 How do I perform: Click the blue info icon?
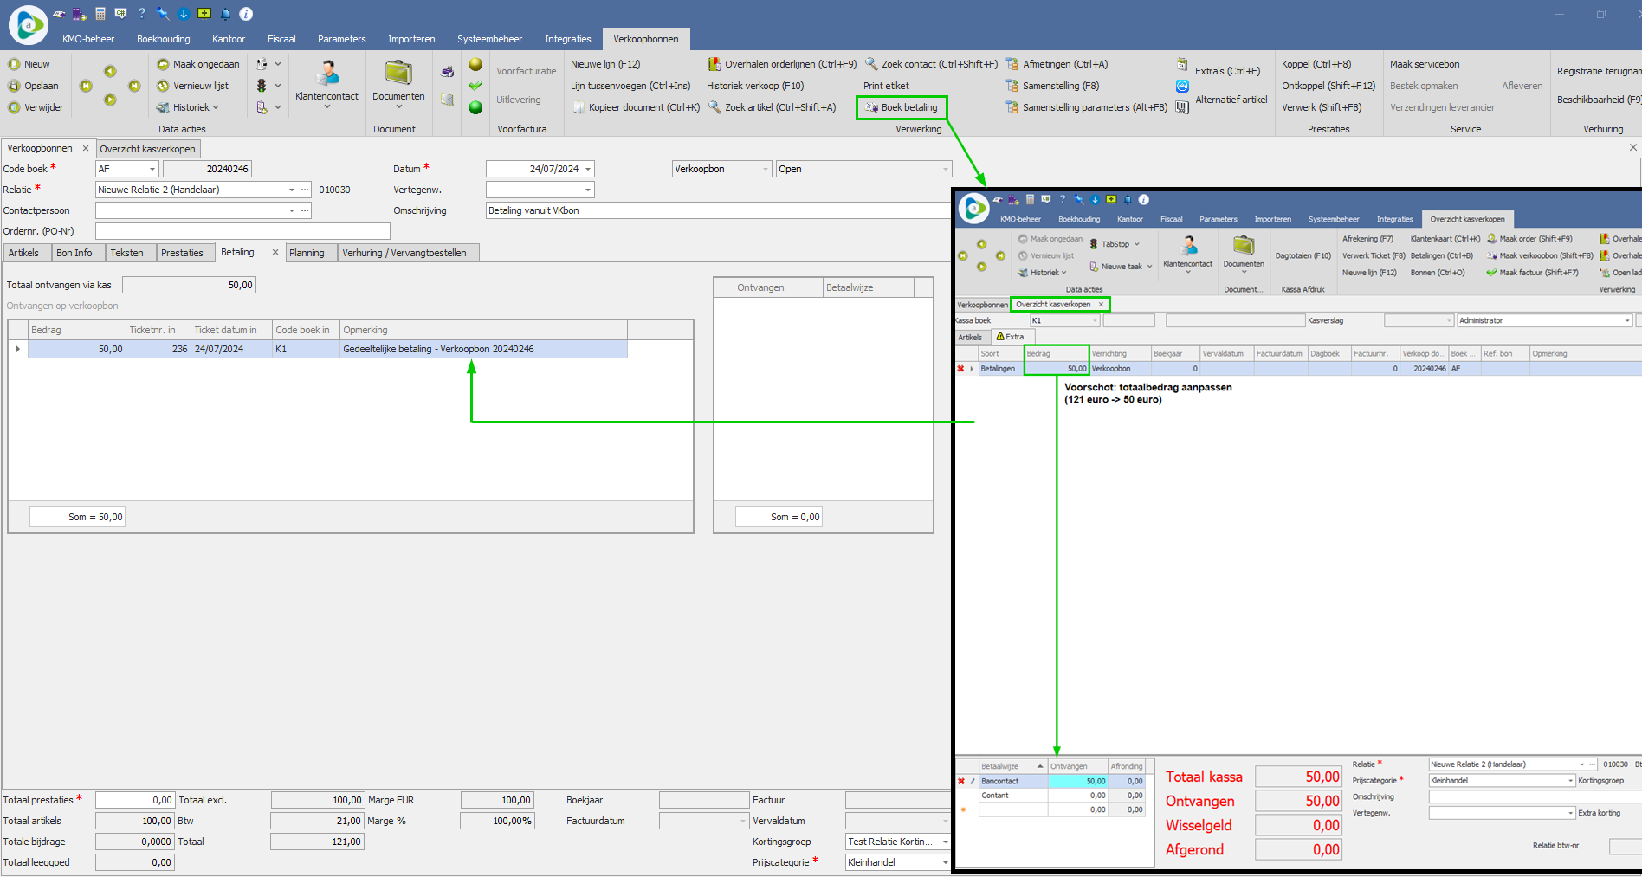click(246, 14)
